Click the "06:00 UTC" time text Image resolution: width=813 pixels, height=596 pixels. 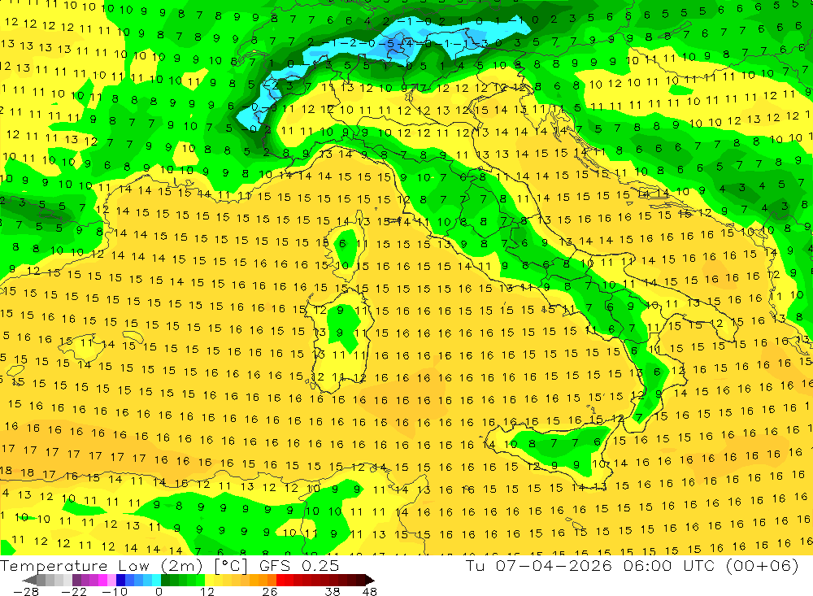coord(669,565)
